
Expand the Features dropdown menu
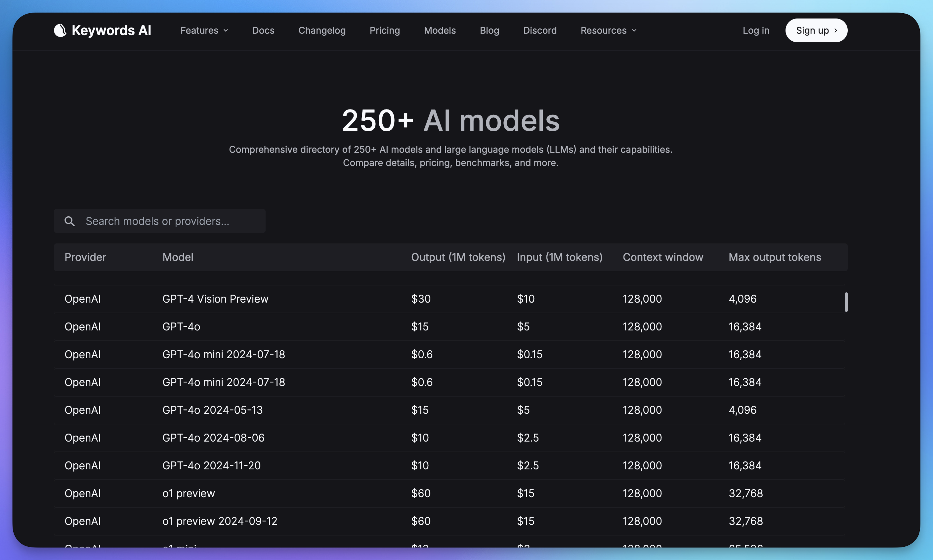[204, 30]
